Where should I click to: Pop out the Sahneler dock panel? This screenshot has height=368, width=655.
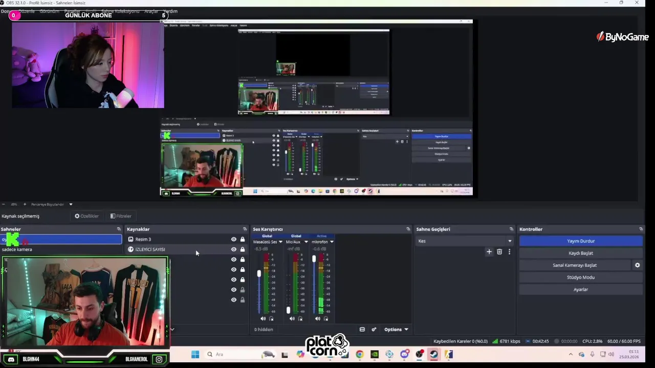coord(119,229)
